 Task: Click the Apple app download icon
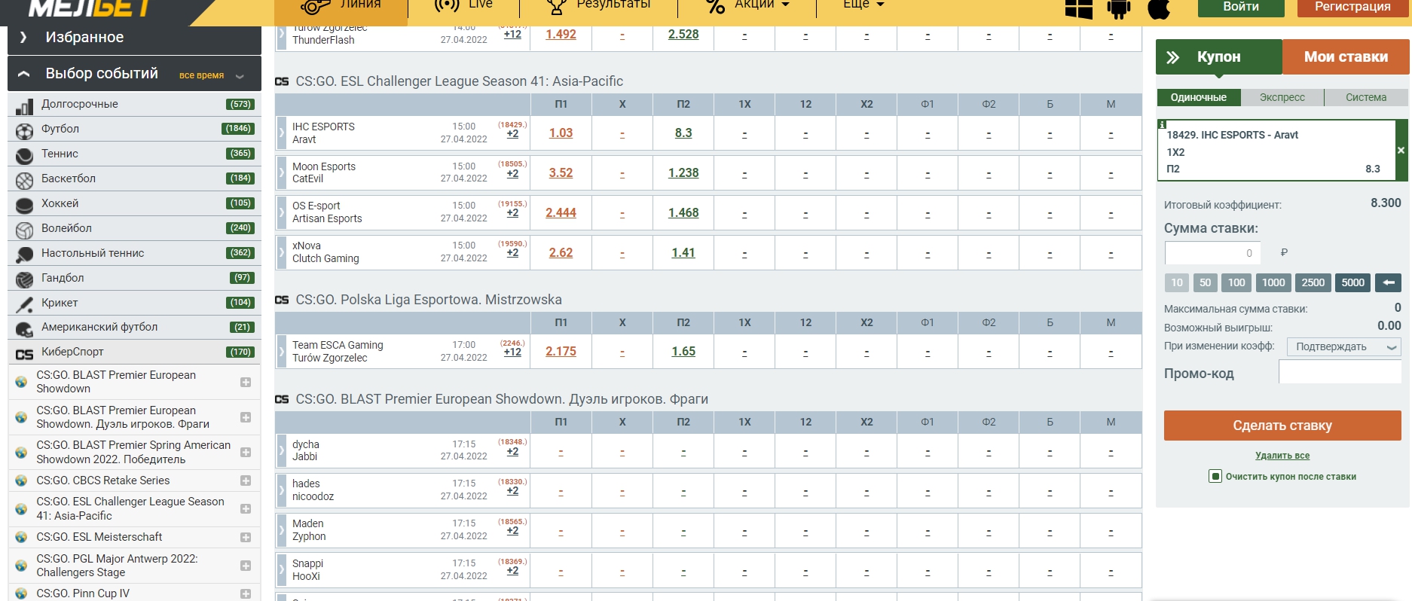tap(1159, 8)
